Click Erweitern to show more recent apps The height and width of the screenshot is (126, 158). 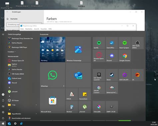pyautogui.click(x=12, y=52)
